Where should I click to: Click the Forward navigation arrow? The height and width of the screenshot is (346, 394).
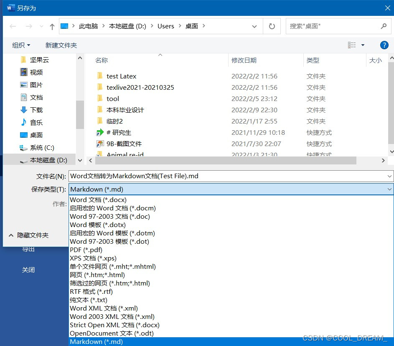(x=29, y=26)
